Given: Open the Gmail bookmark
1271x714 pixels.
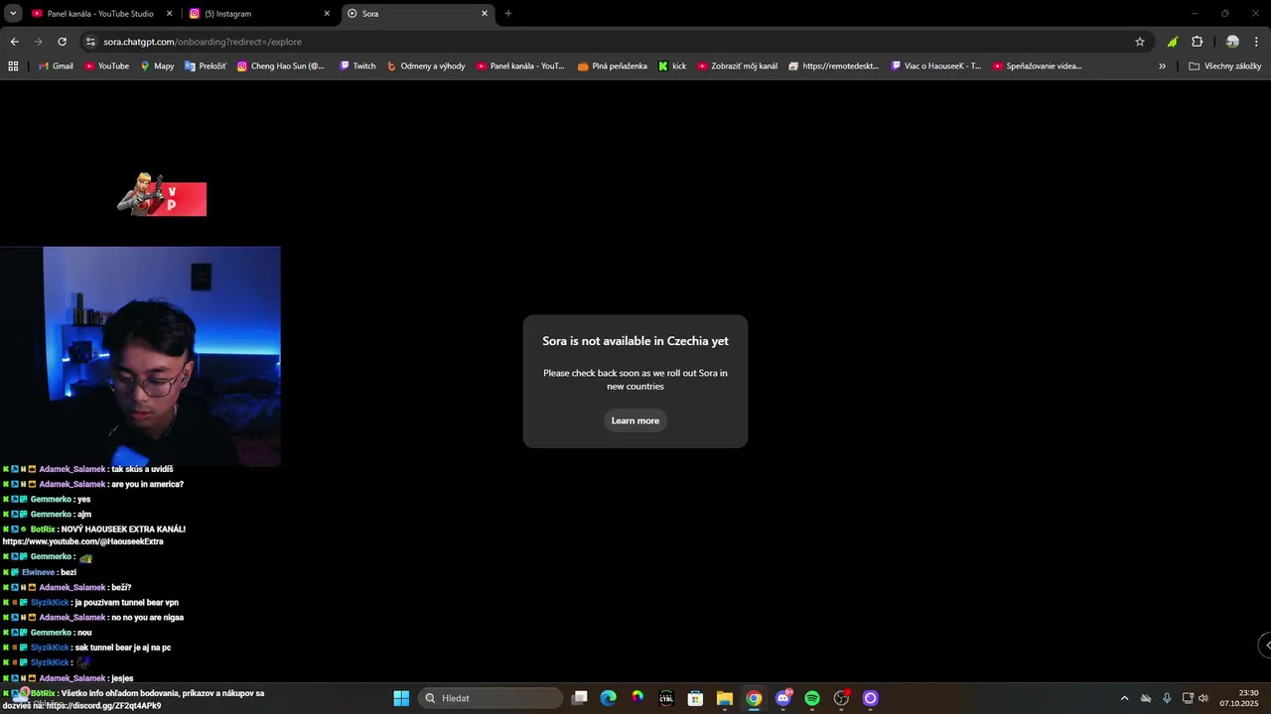Looking at the screenshot, I should click(x=56, y=66).
